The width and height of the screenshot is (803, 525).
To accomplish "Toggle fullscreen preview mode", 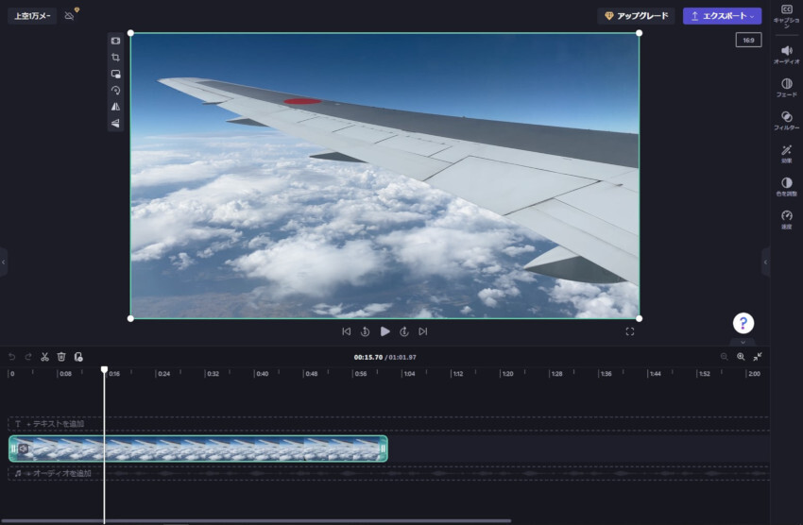I will [x=630, y=331].
